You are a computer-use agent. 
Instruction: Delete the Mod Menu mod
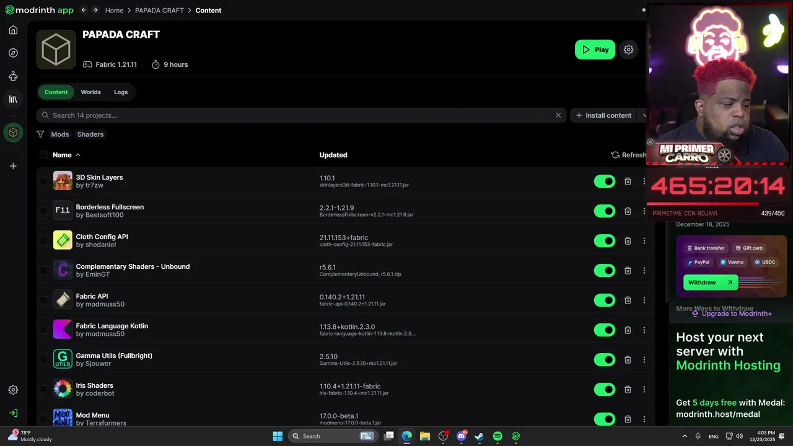[628, 419]
